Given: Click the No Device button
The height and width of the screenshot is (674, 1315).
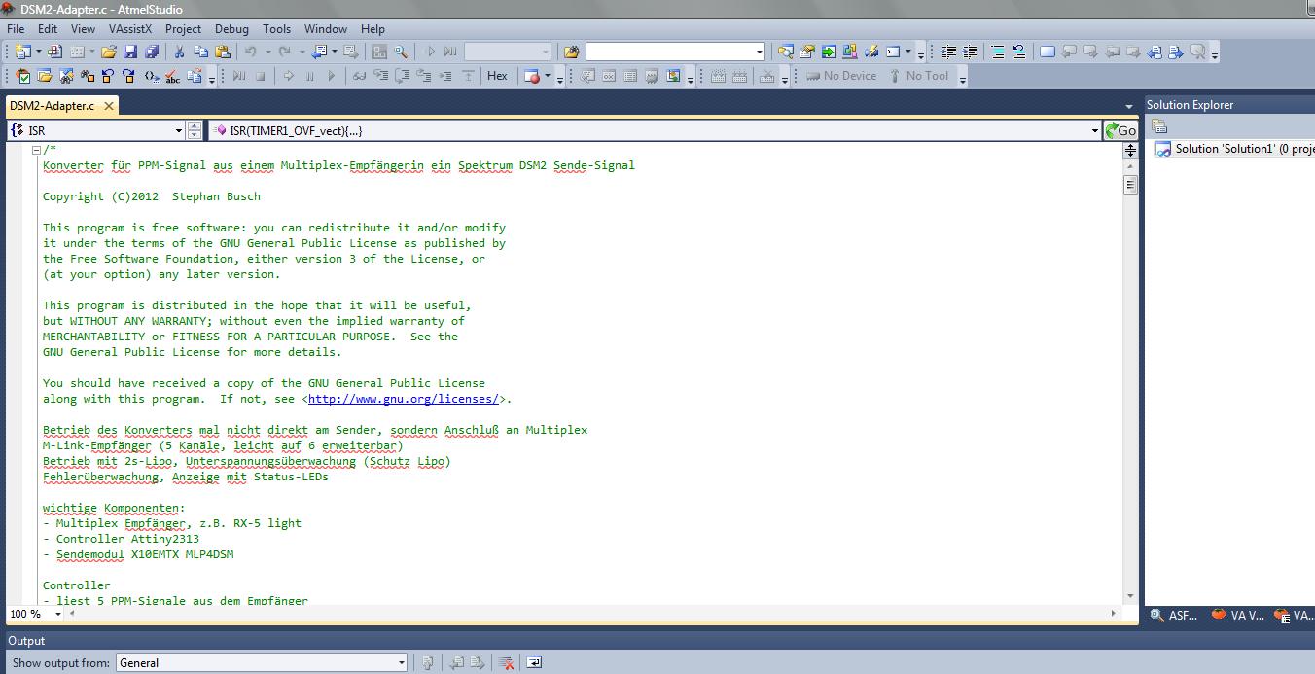Looking at the screenshot, I should [841, 76].
